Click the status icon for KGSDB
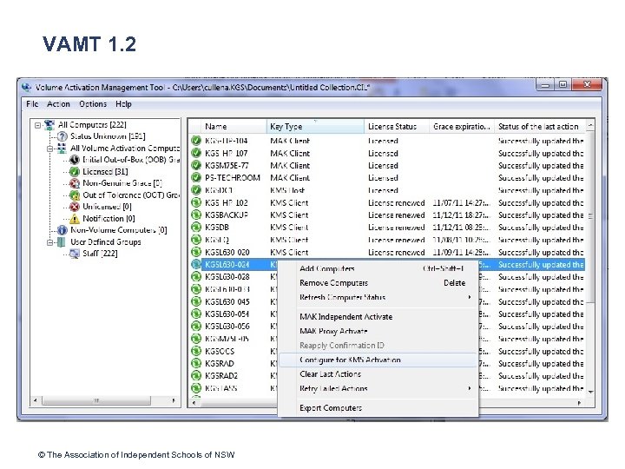 pos(195,228)
